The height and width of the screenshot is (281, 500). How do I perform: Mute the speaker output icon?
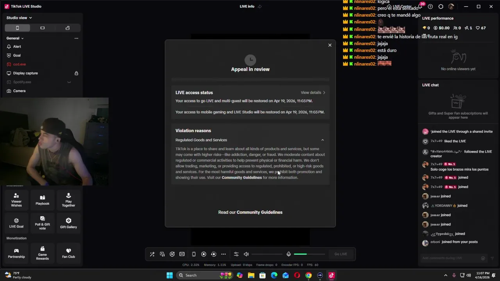(x=246, y=254)
